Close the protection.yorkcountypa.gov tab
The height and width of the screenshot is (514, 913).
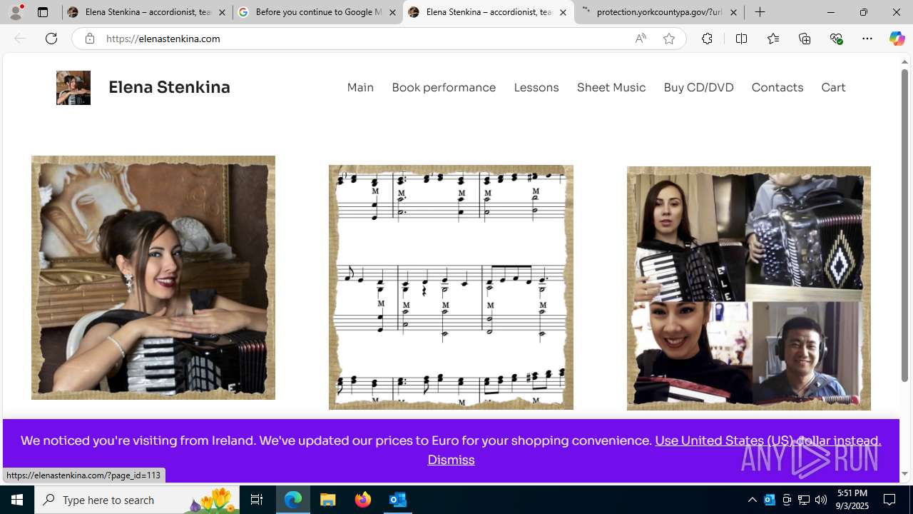pyautogui.click(x=733, y=12)
